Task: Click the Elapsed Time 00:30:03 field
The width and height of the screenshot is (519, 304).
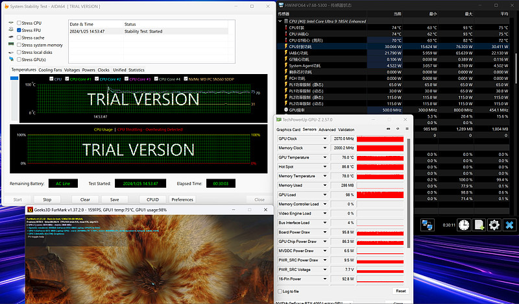Action: (x=221, y=183)
